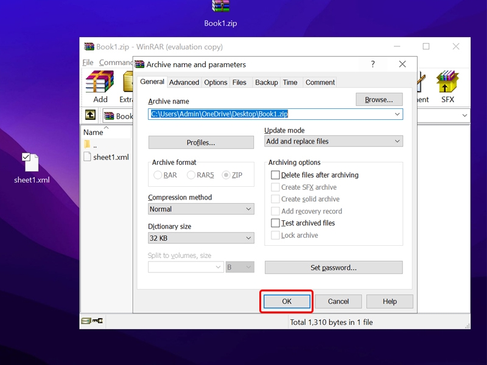487x365 pixels.
Task: Click the SFX toolbar icon
Action: (x=447, y=86)
